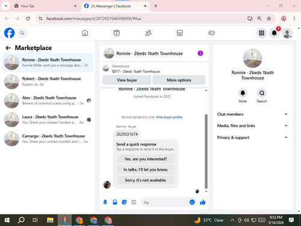The width and height of the screenshot is (301, 226).
Task: Go back using the Marketplace back arrow
Action: [8, 48]
